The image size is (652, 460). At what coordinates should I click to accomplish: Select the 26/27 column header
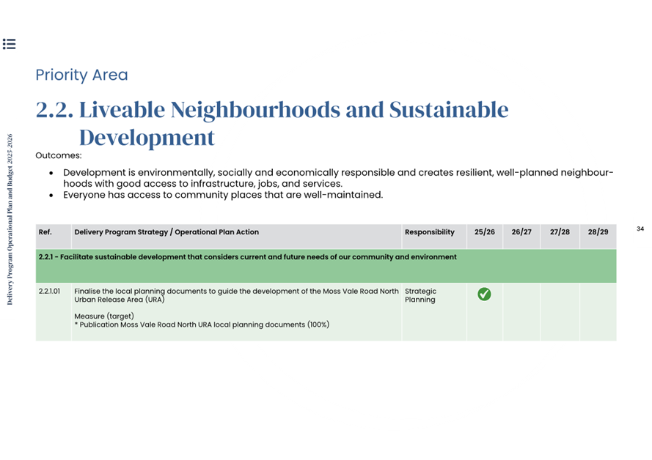[521, 232]
